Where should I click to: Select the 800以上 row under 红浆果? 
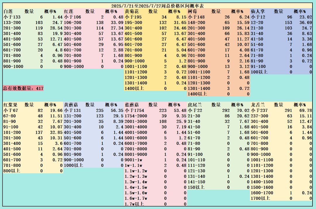click(33, 171)
